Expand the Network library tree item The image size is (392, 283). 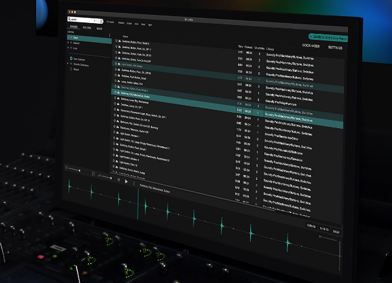coord(67,43)
